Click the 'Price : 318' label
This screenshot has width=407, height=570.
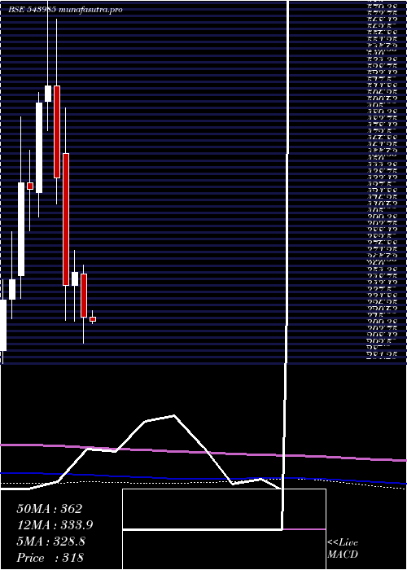[x=50, y=558]
